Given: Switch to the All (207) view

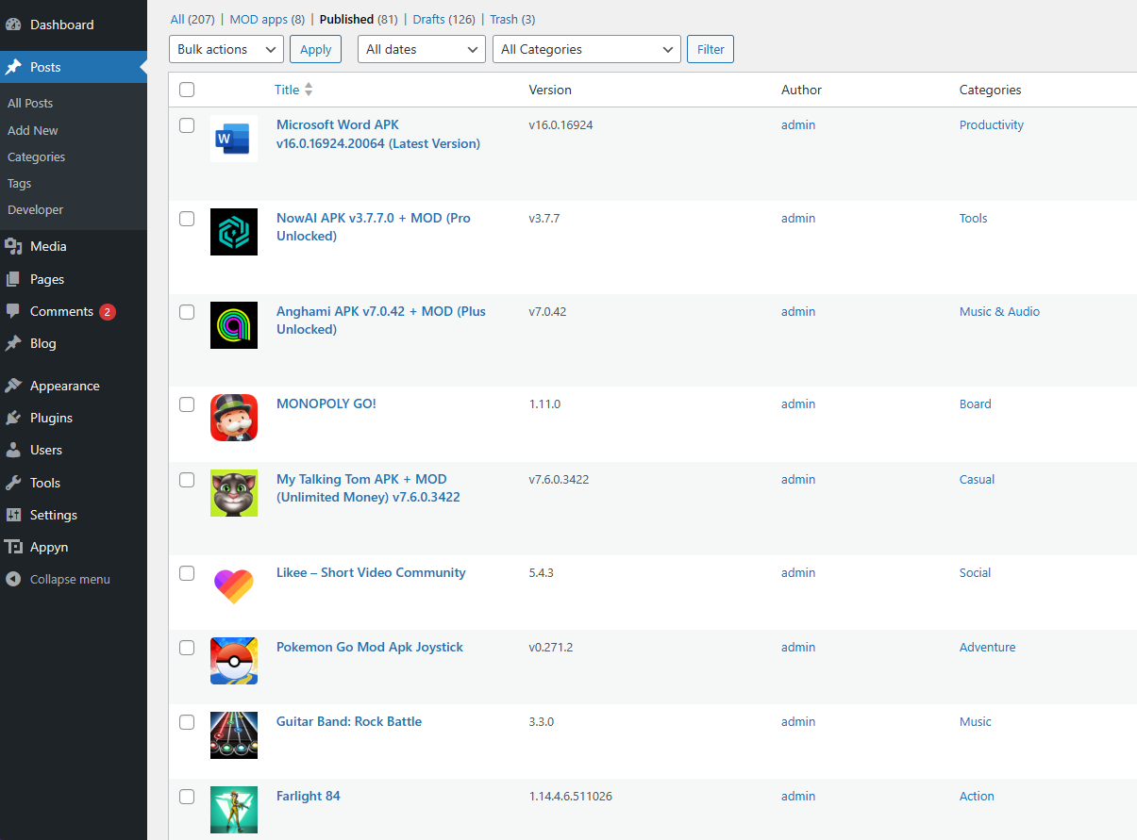Looking at the screenshot, I should [x=192, y=19].
